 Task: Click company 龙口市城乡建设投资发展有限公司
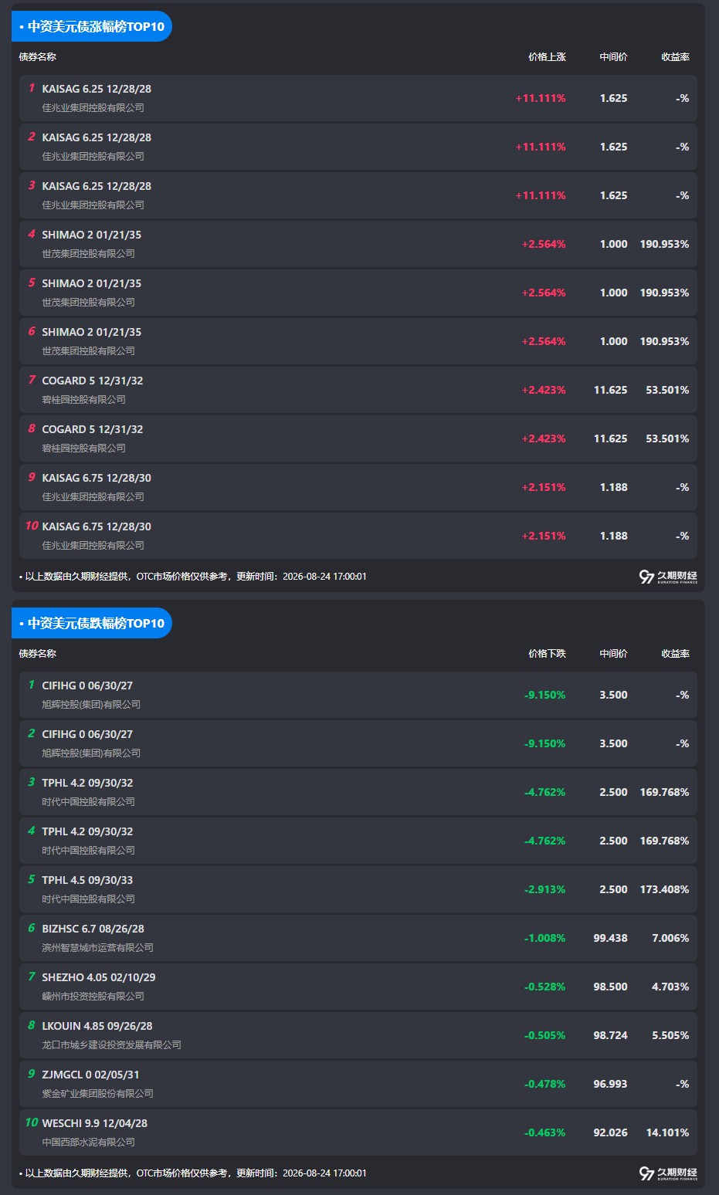click(x=111, y=1044)
